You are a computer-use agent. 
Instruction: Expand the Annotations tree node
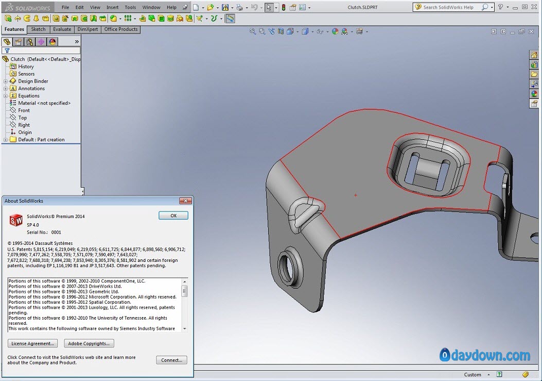(6, 89)
